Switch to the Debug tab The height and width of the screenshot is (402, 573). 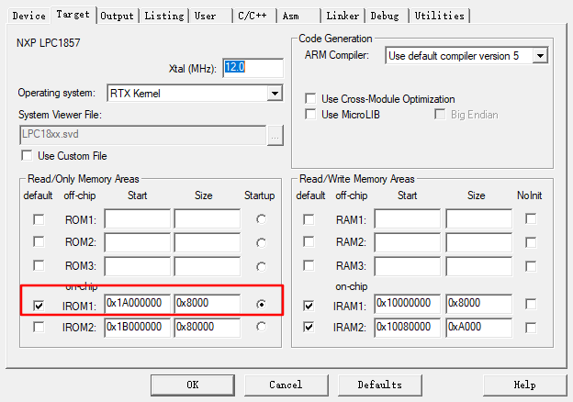(385, 16)
